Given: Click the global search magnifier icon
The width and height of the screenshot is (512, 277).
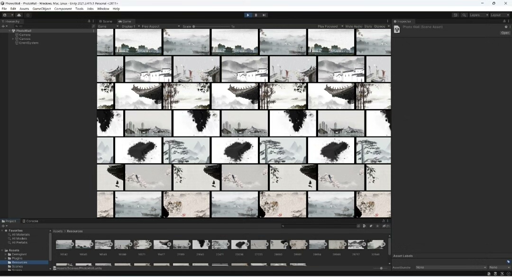Looking at the screenshot, I should coord(464,15).
